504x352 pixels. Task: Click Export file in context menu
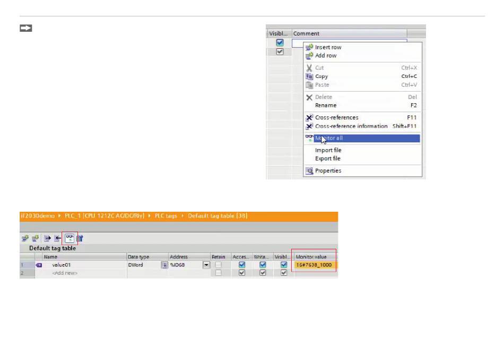(x=328, y=158)
